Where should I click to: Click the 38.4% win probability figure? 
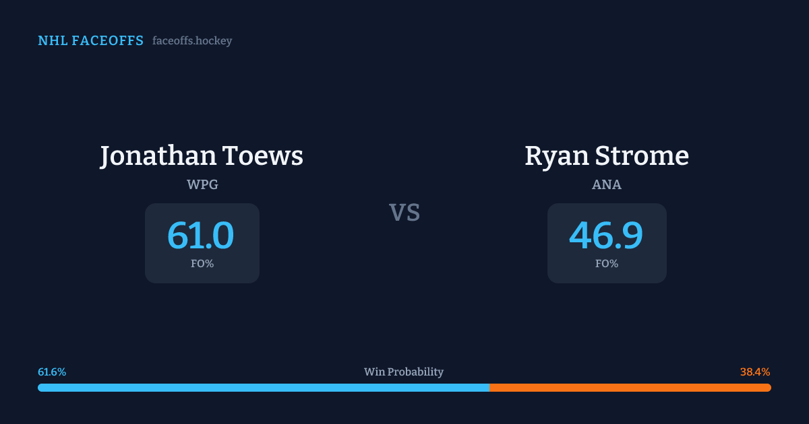point(755,372)
